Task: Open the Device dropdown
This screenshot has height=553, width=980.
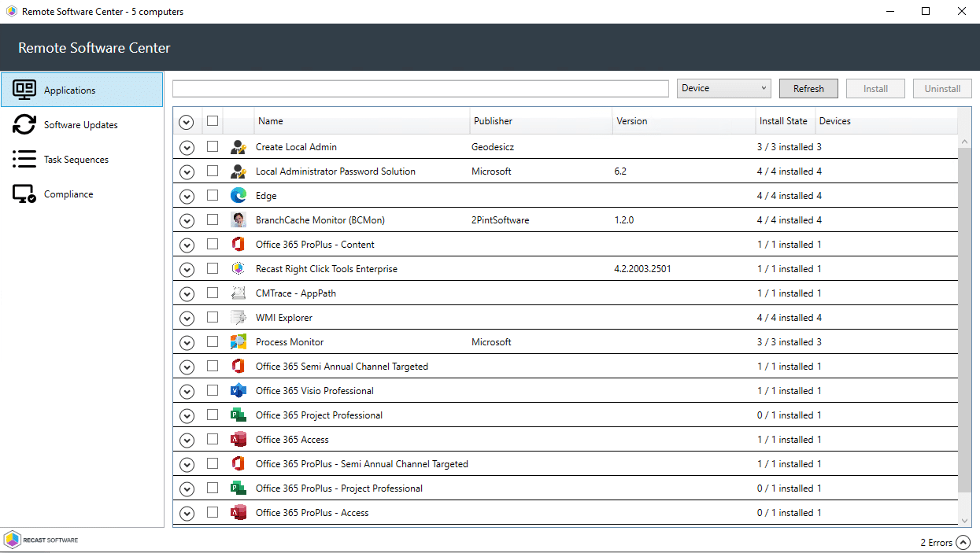Action: point(723,89)
